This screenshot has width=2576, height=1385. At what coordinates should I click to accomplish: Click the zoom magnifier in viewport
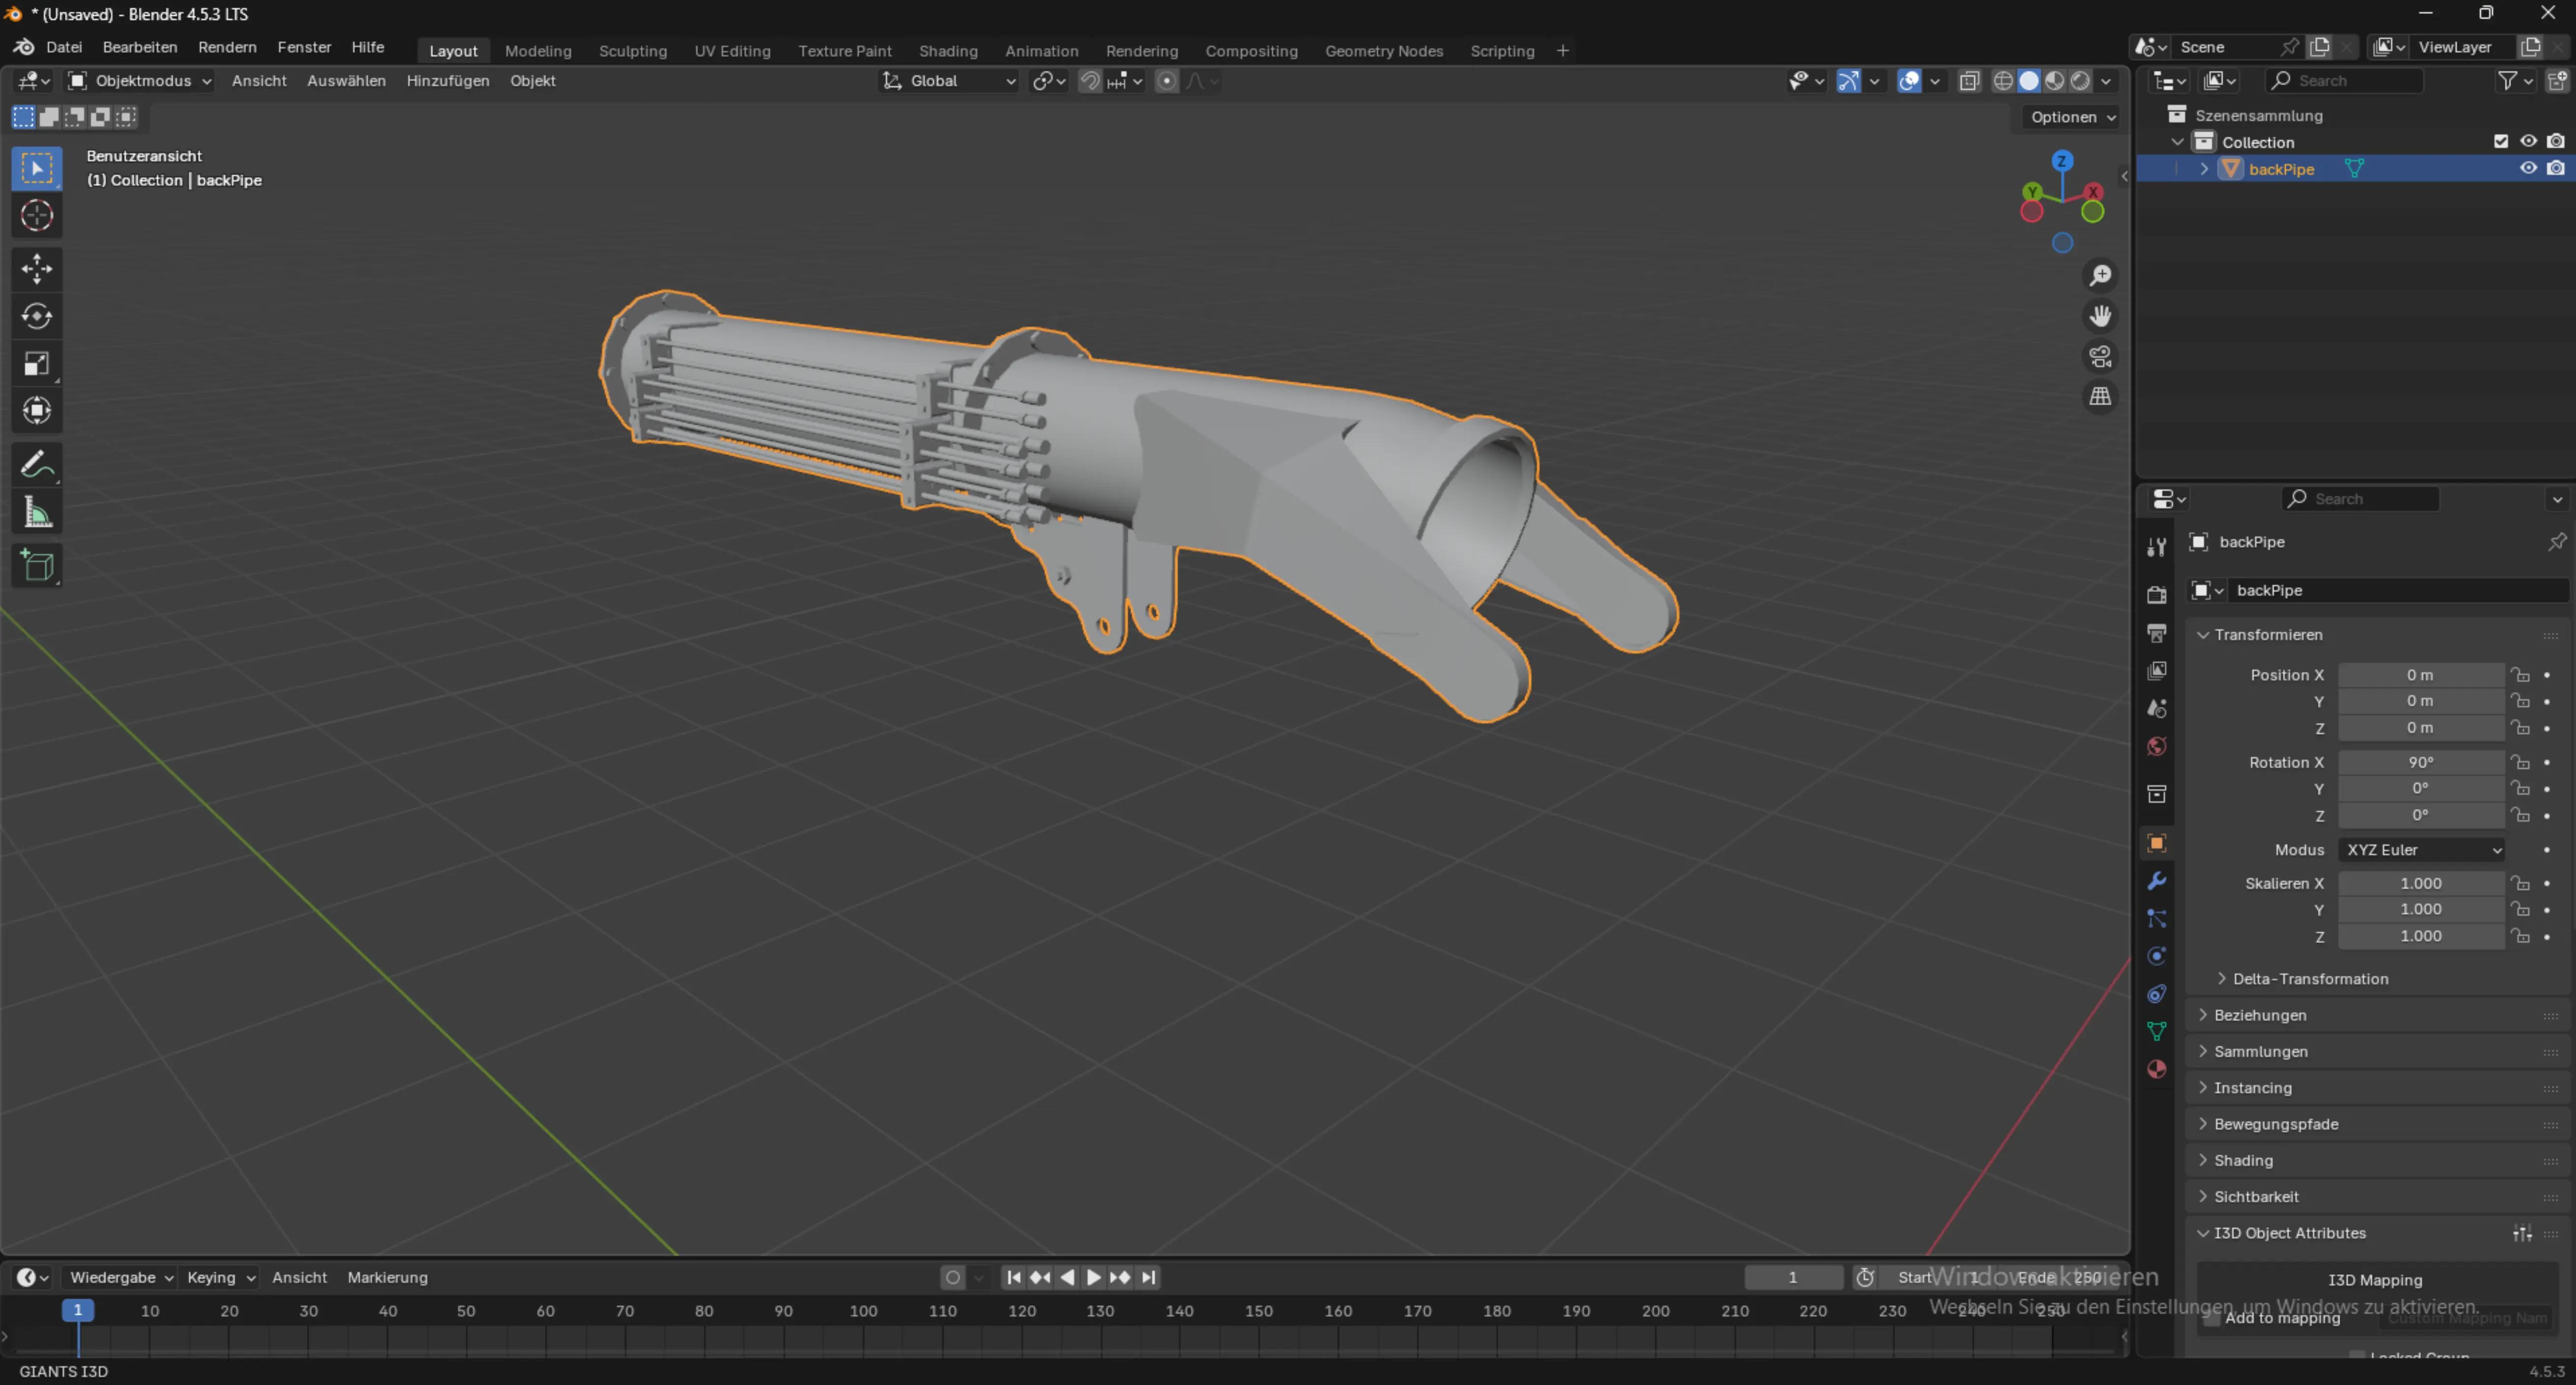click(2100, 275)
